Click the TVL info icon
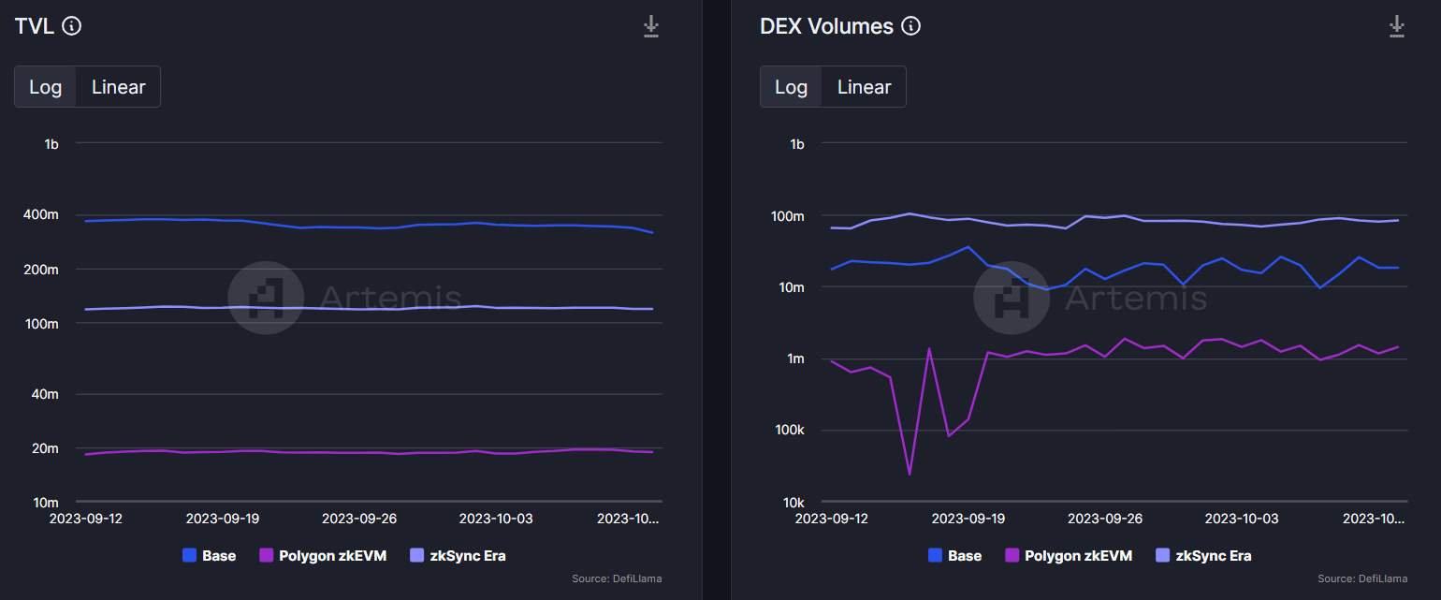This screenshot has width=1441, height=600. (x=72, y=26)
